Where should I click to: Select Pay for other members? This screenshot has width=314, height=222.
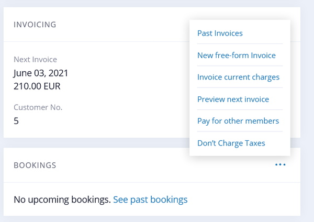pos(238,121)
